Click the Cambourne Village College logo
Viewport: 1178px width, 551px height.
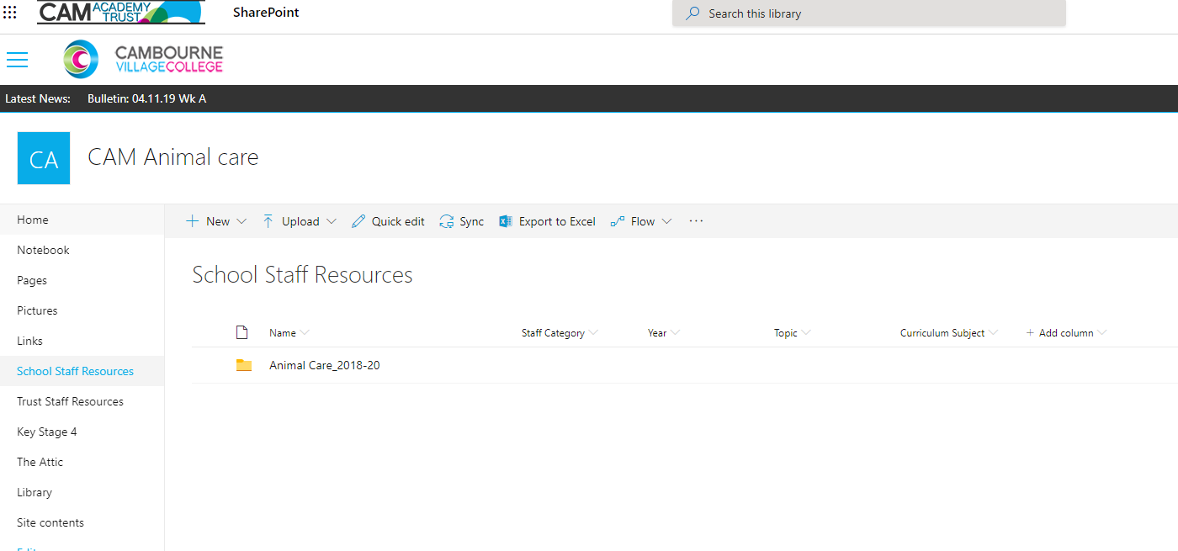[x=143, y=60]
